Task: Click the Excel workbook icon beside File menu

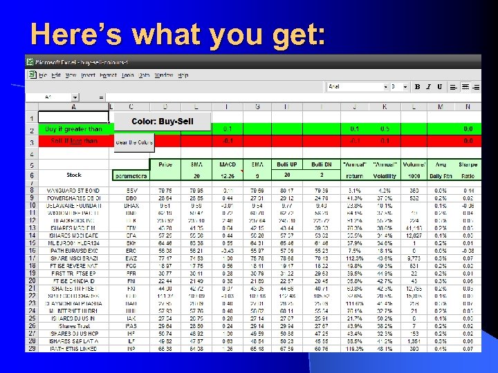Action: 32,75
